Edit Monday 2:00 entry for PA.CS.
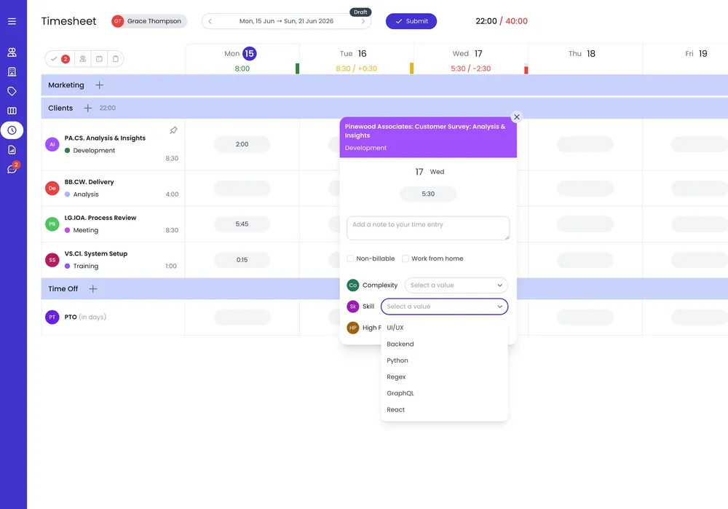 [242, 144]
